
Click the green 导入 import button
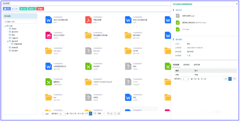[32, 9]
